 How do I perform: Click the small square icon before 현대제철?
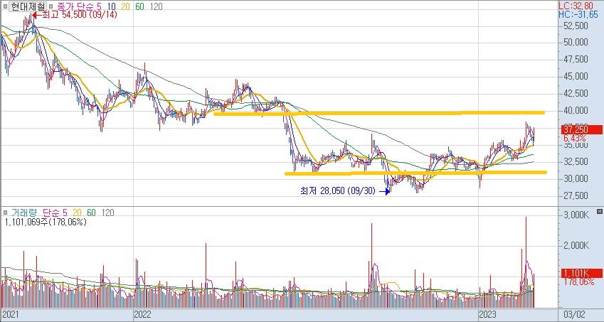click(6, 6)
